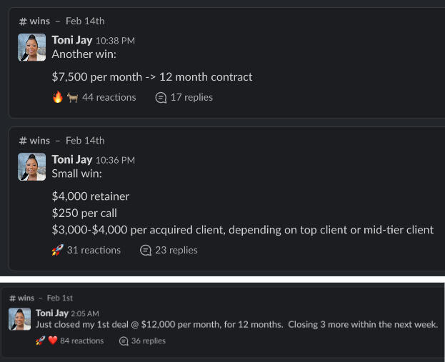Click the rocket reaction on Small win post
Screen dimensions: 445x362
(58, 250)
